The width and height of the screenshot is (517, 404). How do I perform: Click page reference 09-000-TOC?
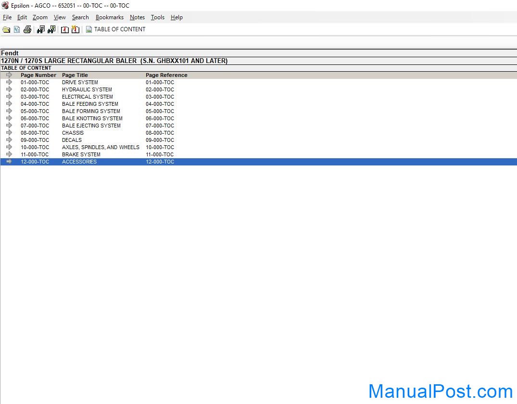tap(160, 140)
